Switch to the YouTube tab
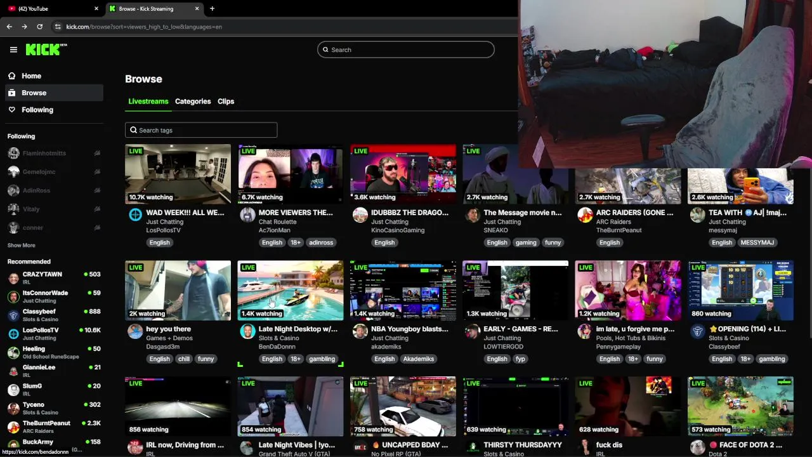 (51, 9)
